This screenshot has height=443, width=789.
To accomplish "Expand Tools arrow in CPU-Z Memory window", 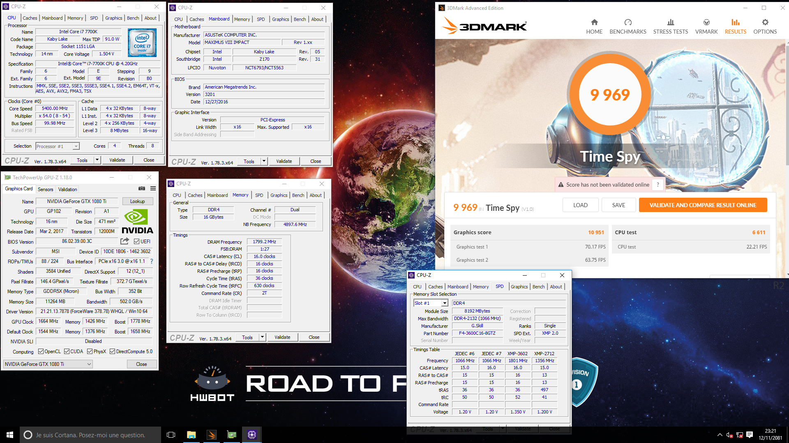I will pyautogui.click(x=263, y=337).
